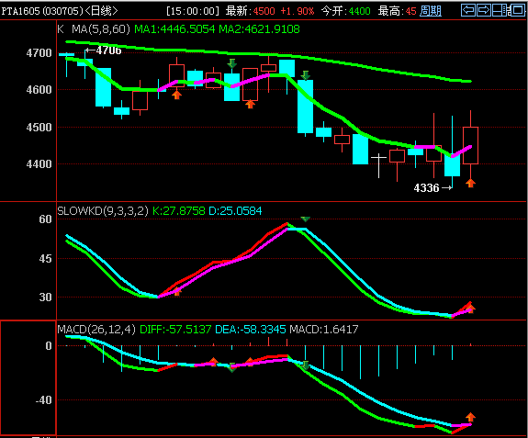Viewport: 528px width, 438px height.
Task: Click the 日线 daily period label
Action: pyautogui.click(x=101, y=11)
